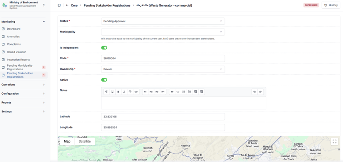Insert a link in Notes editor
343x162 pixels.
click(136, 92)
